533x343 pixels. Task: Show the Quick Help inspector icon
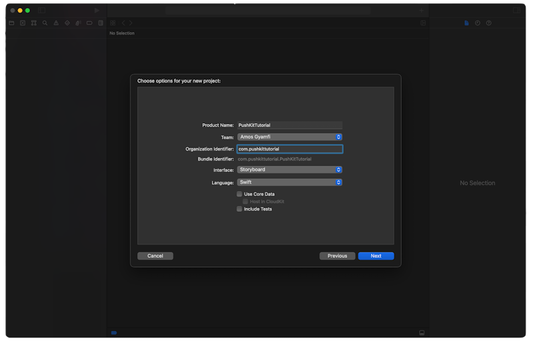coord(488,23)
